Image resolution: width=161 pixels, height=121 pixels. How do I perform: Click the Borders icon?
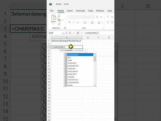point(85,23)
